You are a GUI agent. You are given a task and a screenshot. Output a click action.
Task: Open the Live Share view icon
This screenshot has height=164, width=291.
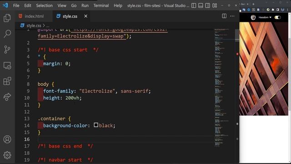point(7,97)
